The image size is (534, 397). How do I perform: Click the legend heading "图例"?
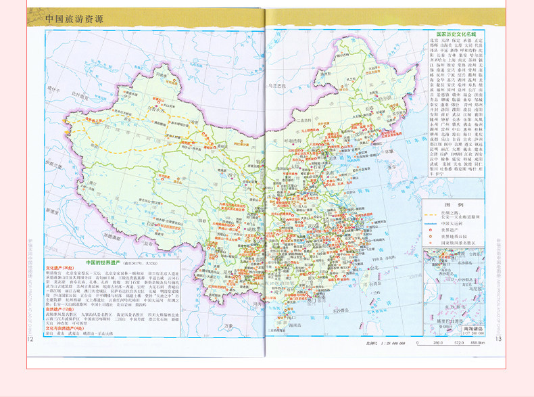click(454, 205)
